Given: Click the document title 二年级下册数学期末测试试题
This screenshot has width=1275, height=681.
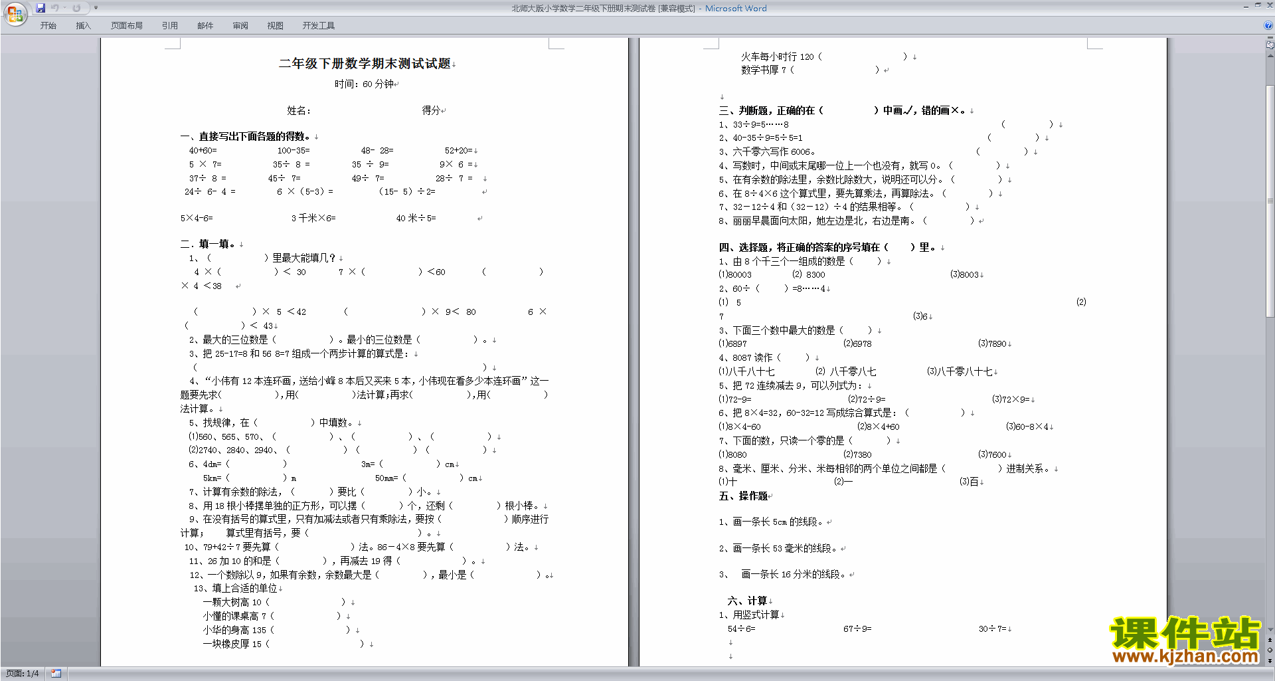Looking at the screenshot, I should (365, 64).
